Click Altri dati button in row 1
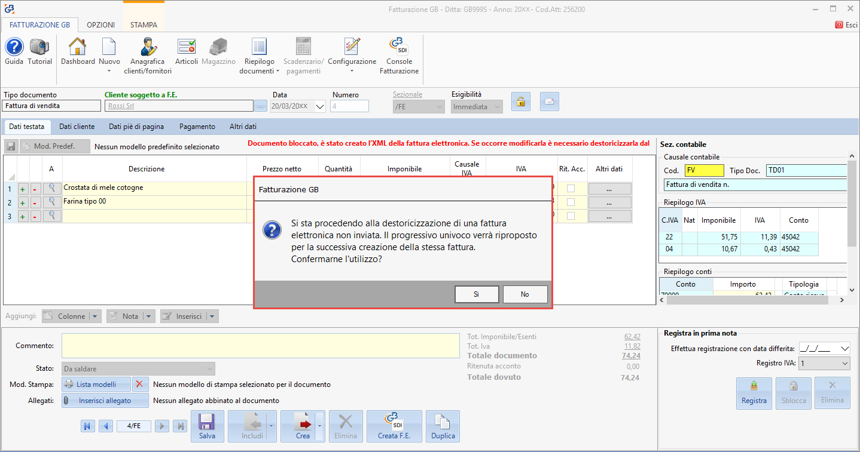Screen dimensions: 860x452 pos(609,189)
